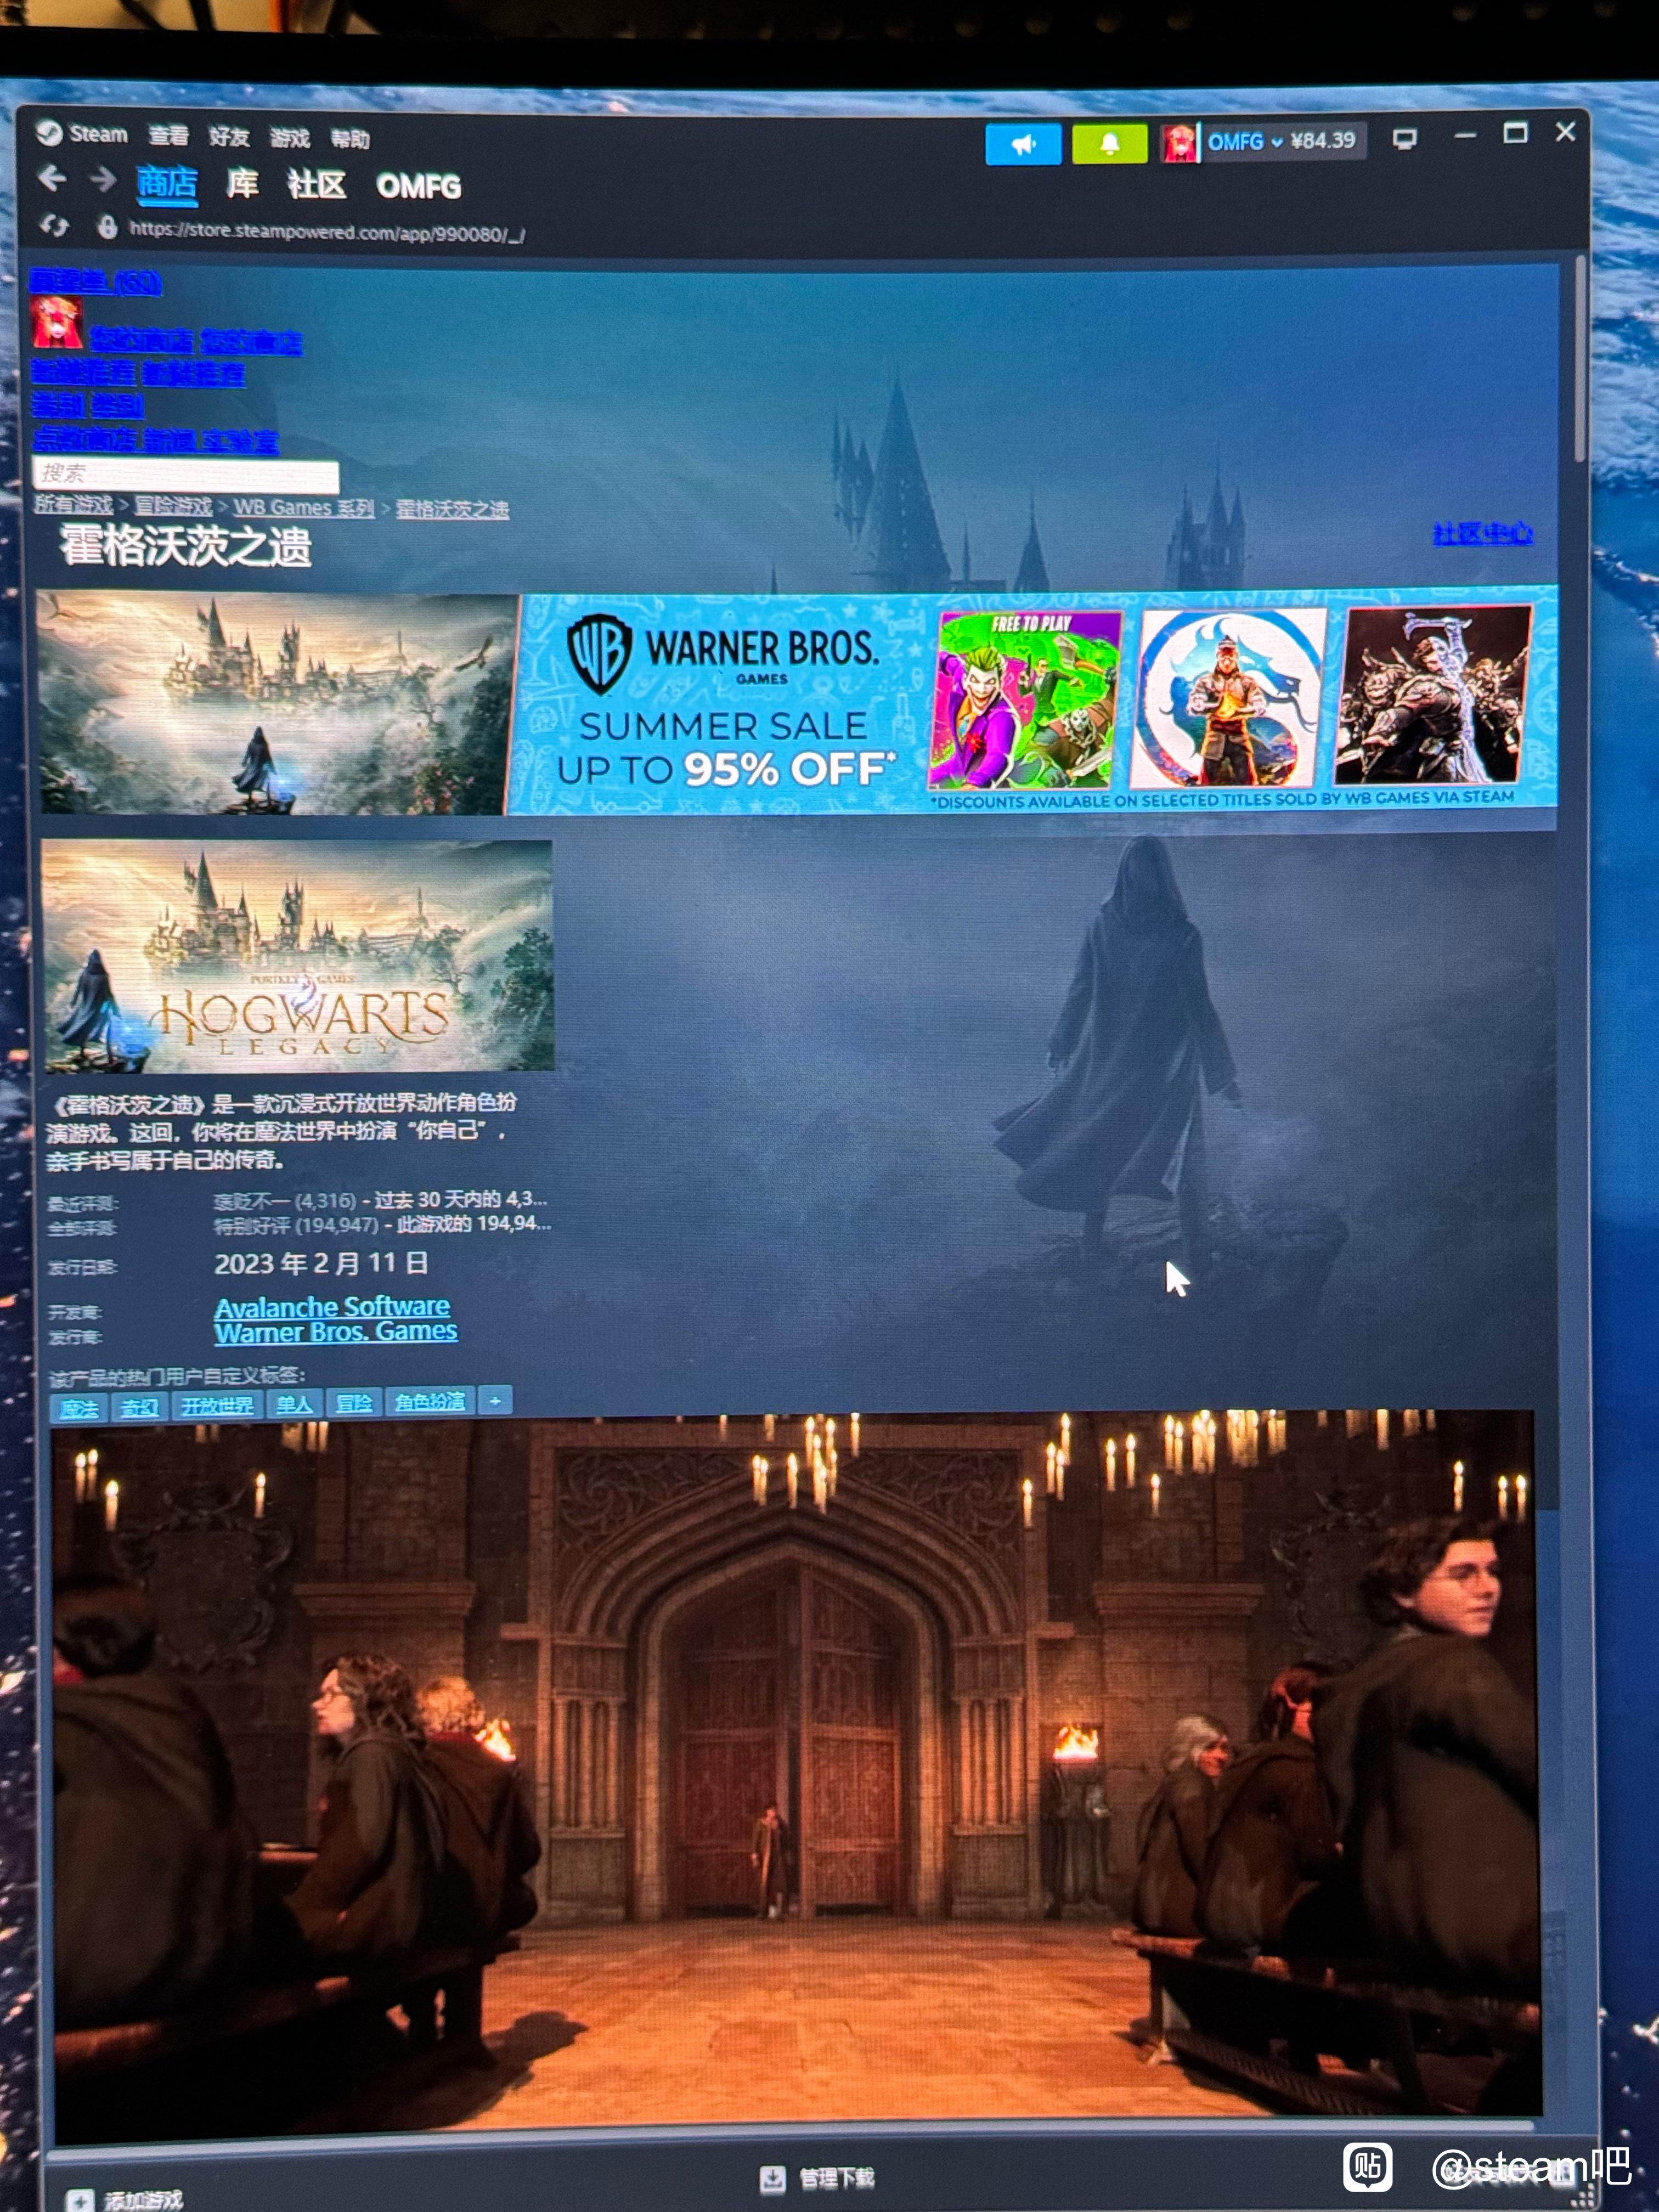Viewport: 1659px width, 2212px height.
Task: Open the 帮助 menu
Action: pyautogui.click(x=350, y=139)
